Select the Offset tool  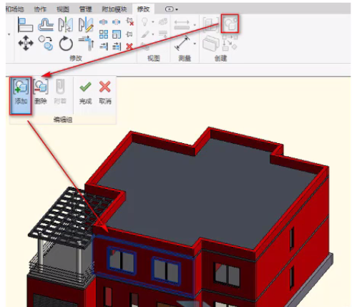click(46, 25)
